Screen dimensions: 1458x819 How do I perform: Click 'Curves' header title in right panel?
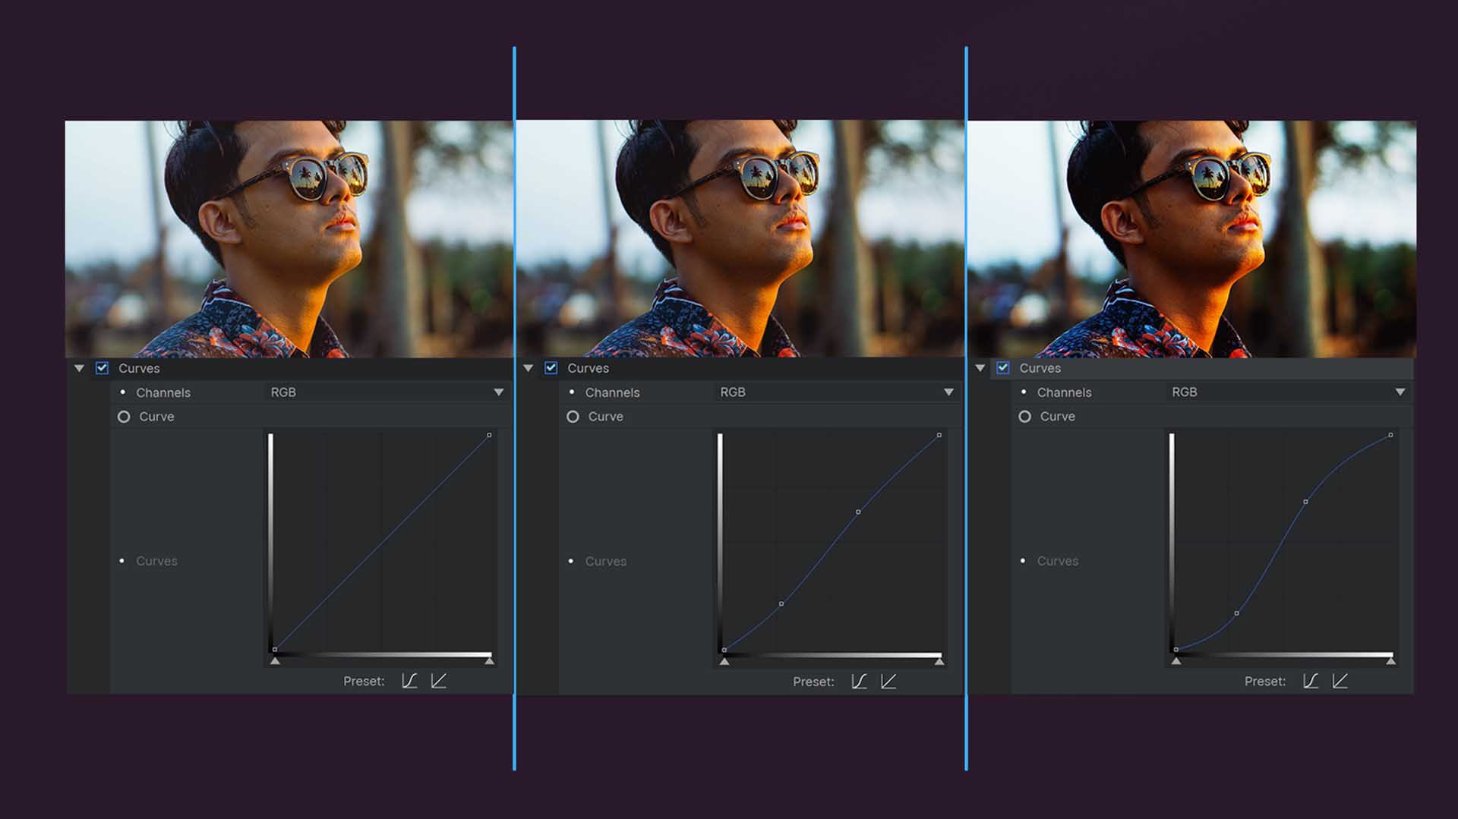[1040, 368]
